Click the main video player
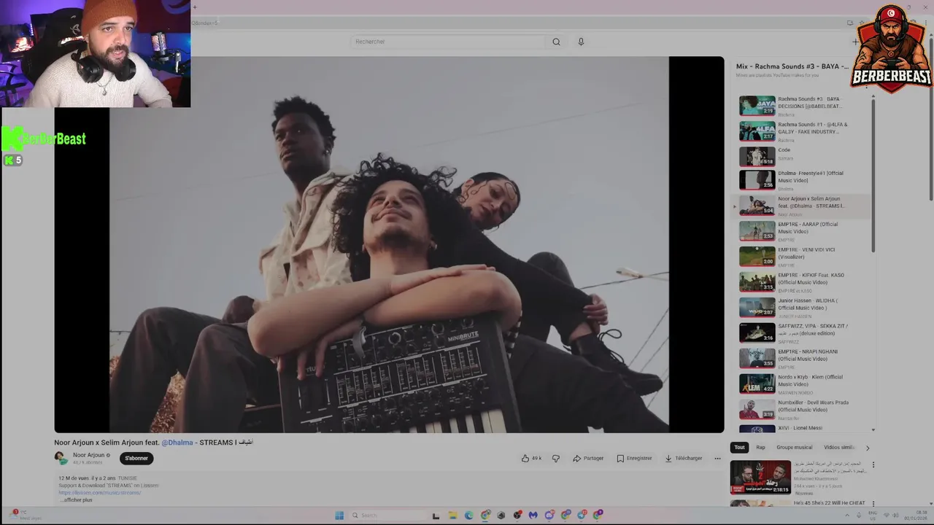 point(389,244)
